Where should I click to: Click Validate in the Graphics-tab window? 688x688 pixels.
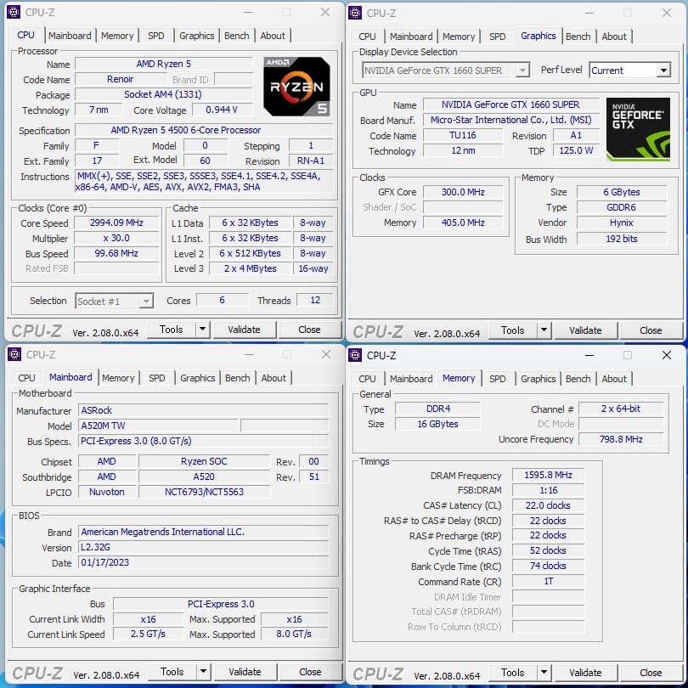[x=586, y=330]
